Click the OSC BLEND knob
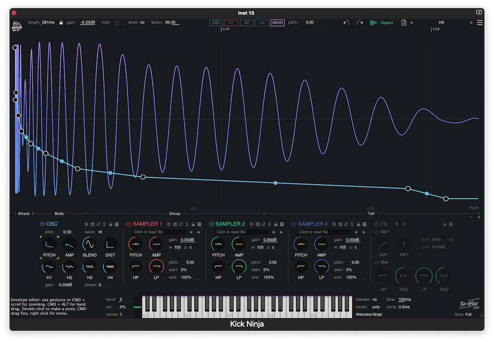Viewport: 494px width, 342px height. click(89, 245)
